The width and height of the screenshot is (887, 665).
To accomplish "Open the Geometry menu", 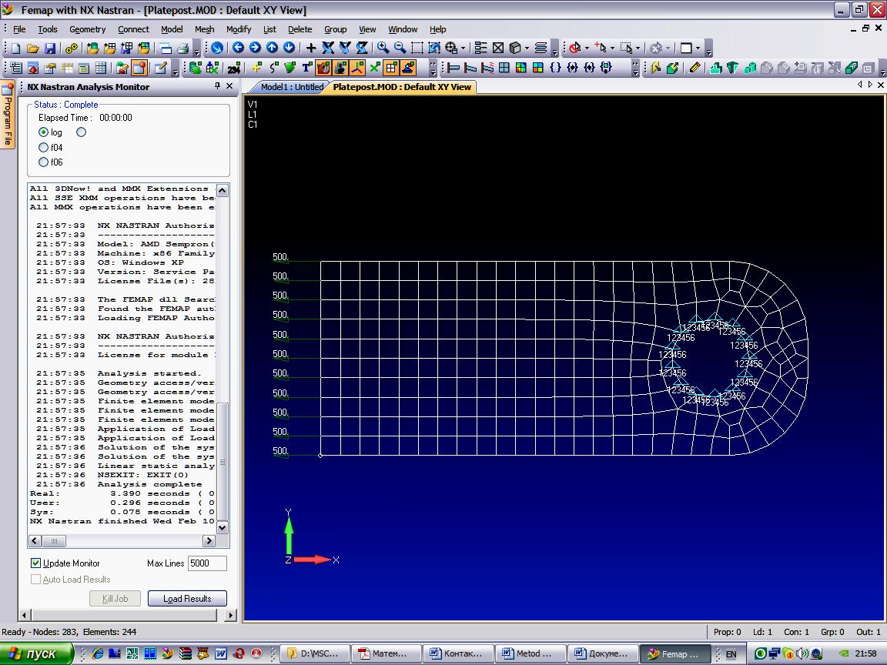I will point(87,29).
